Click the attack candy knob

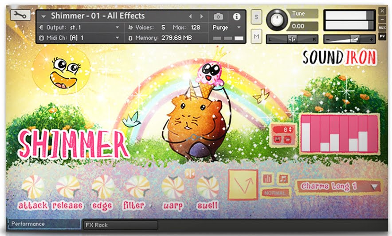[33, 187]
